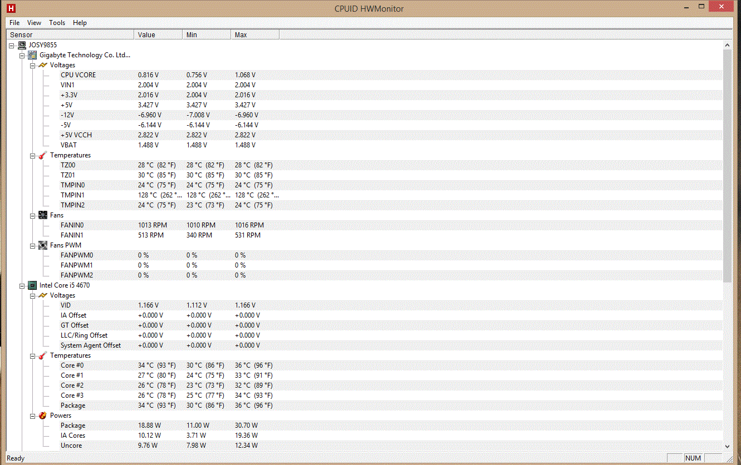
Task: Click the JOSY9855 computer icon
Action: 22,45
